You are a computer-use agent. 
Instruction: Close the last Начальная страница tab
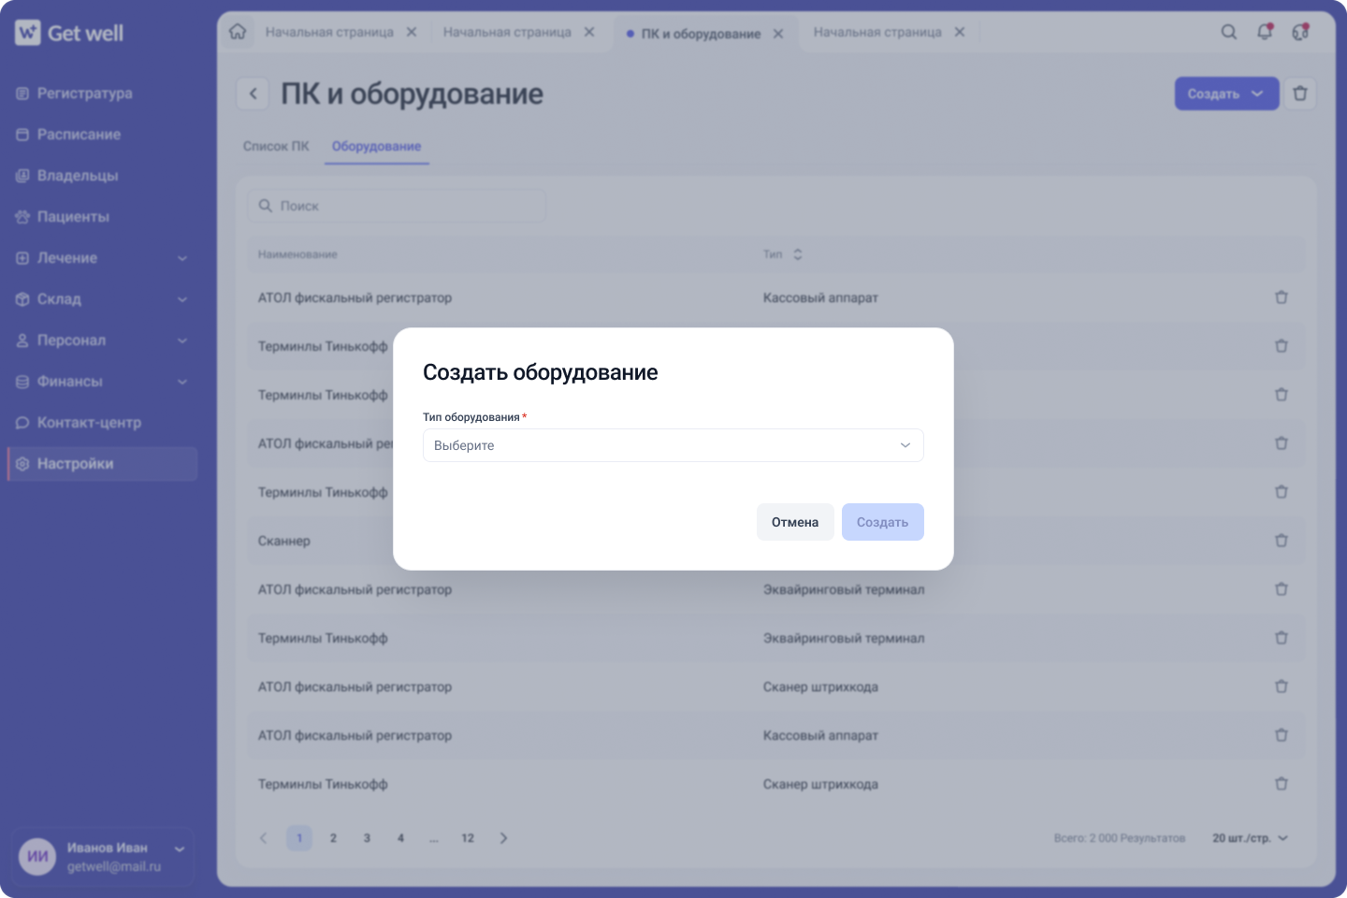click(x=960, y=32)
